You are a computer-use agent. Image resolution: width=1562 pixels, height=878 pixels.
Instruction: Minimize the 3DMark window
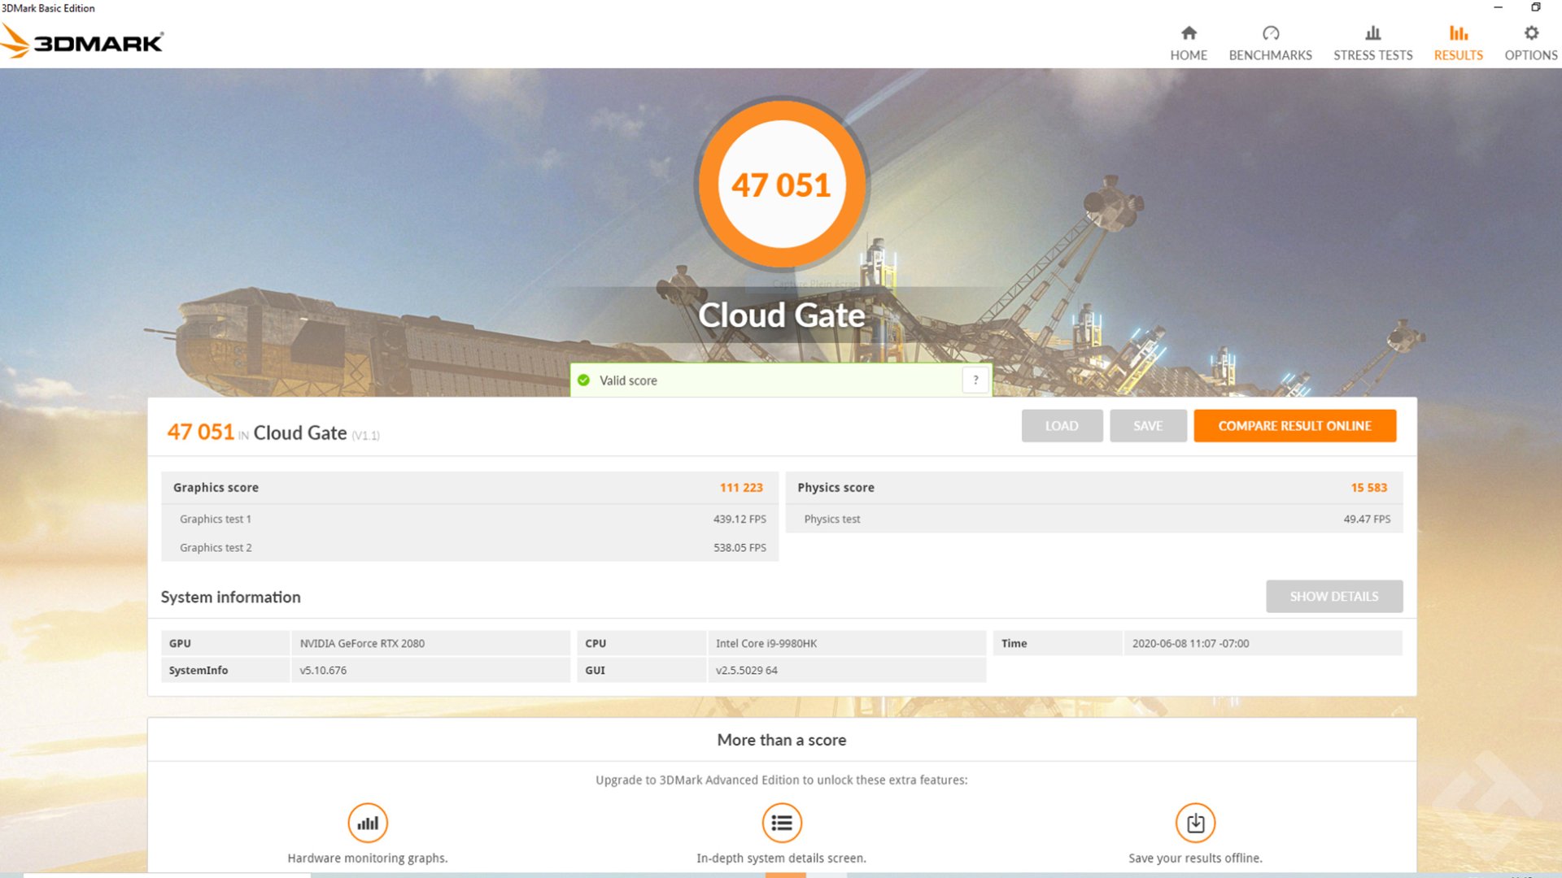point(1498,7)
